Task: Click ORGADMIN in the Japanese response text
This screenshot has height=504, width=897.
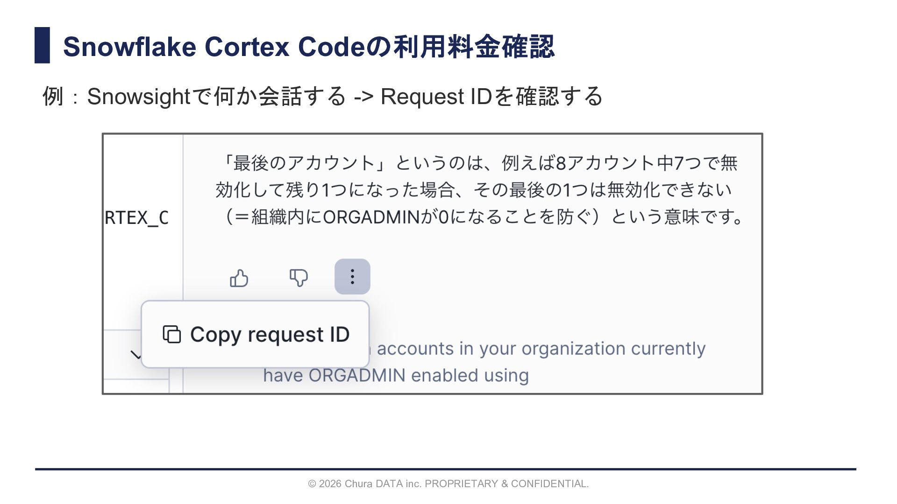Action: (x=371, y=217)
